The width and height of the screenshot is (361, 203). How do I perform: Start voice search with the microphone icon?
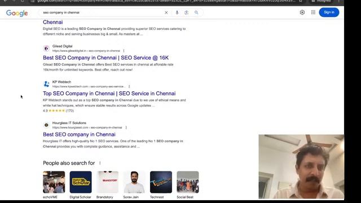pyautogui.click(x=177, y=12)
